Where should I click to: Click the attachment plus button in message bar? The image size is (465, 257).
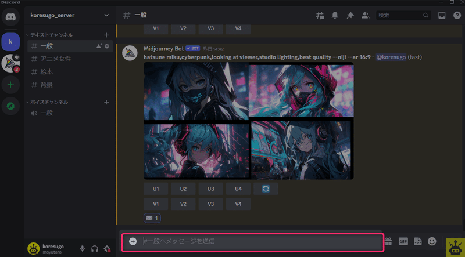coord(133,241)
